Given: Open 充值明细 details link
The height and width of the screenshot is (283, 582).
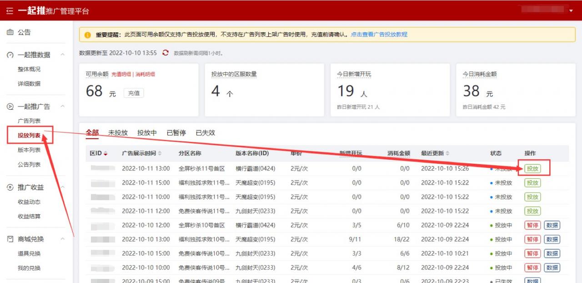Looking at the screenshot, I should 122,74.
